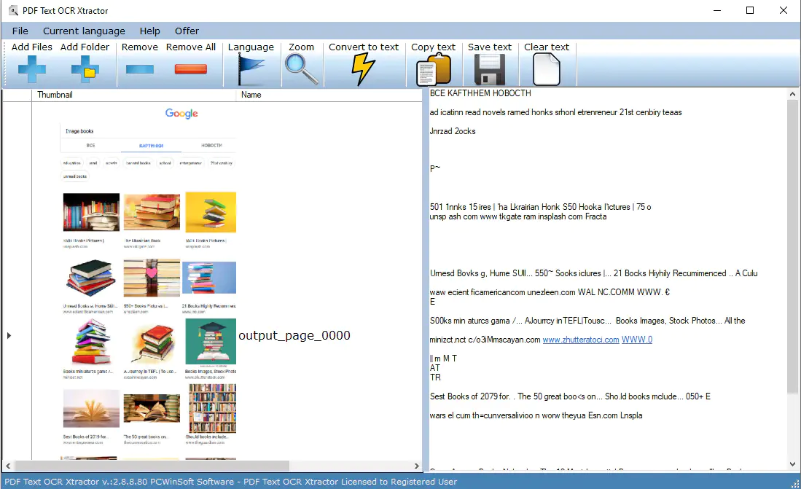Click the Clear text blank page icon
This screenshot has height=489, width=801.
coord(546,71)
